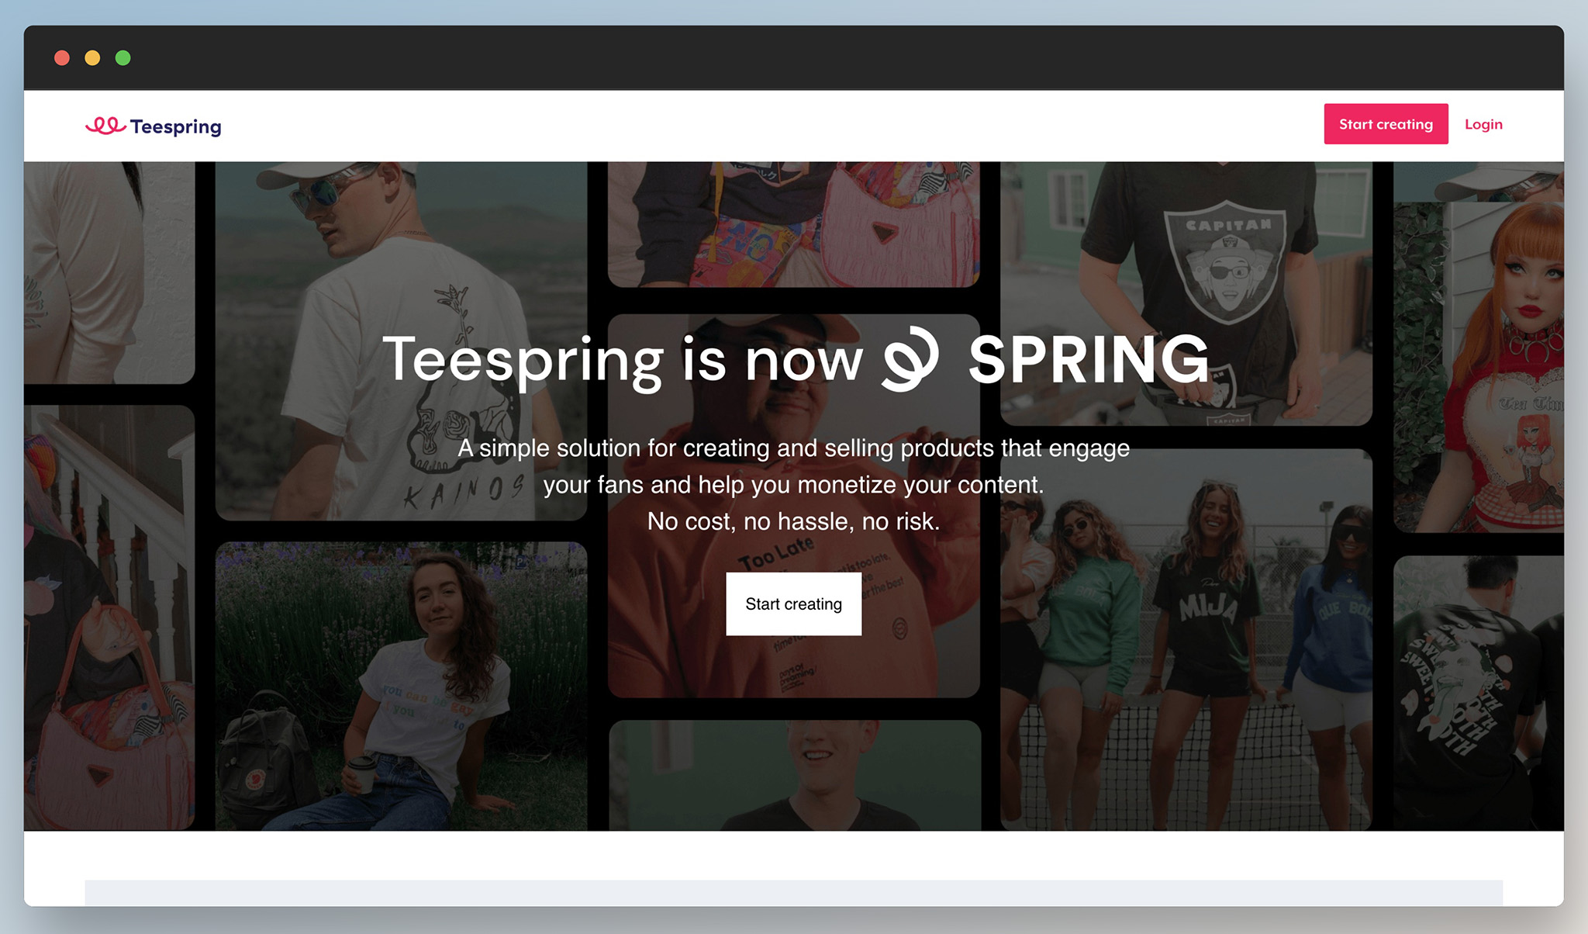Select the smiling man photo at bottom center
The height and width of the screenshot is (934, 1588).
pyautogui.click(x=795, y=775)
